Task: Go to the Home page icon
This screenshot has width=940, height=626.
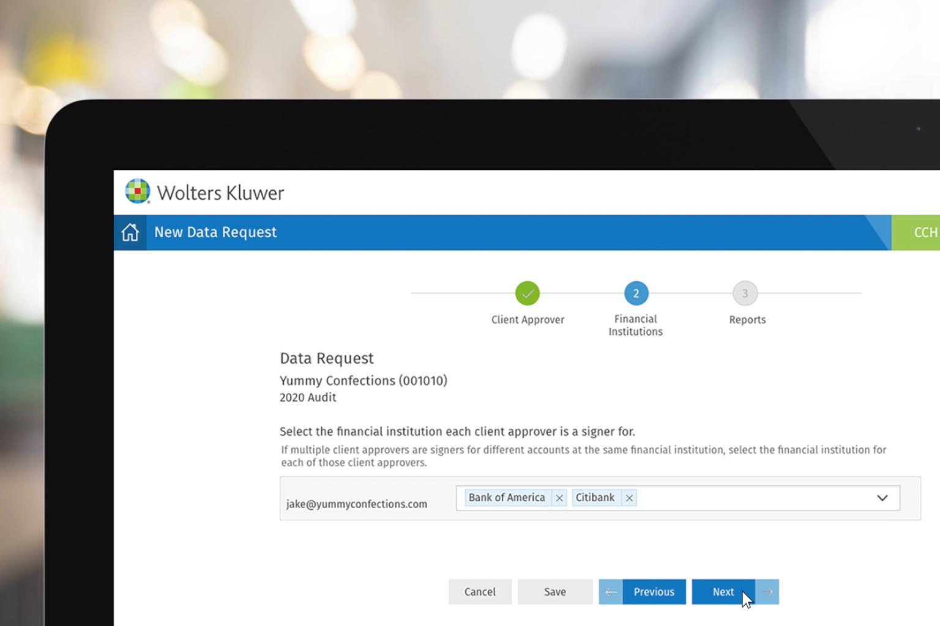Action: tap(130, 232)
